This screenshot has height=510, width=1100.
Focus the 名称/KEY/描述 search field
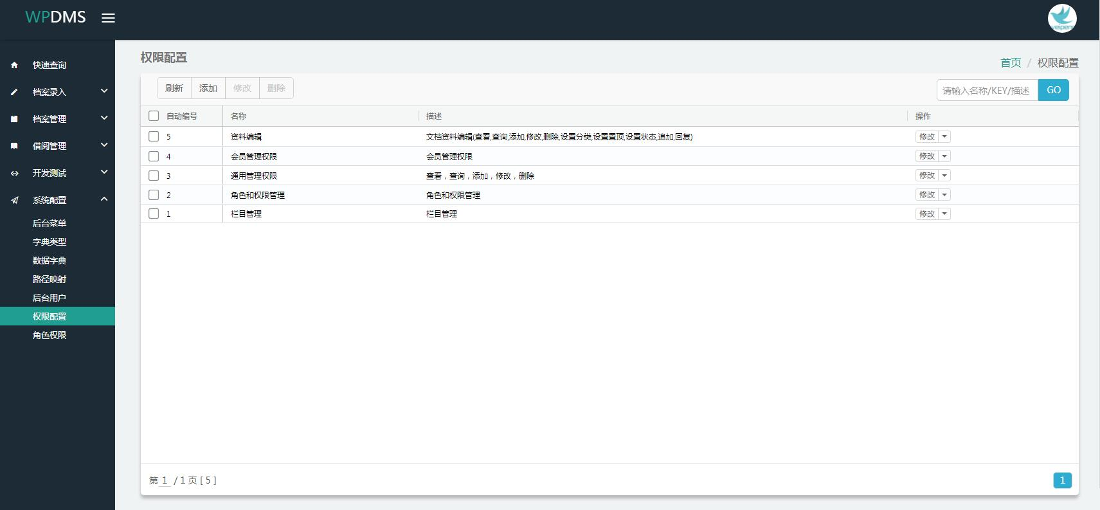click(x=987, y=90)
